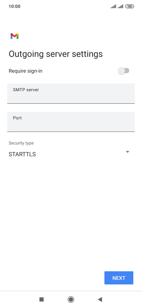
Task: Tap the Gmail logo icon
Action: tap(15, 36)
